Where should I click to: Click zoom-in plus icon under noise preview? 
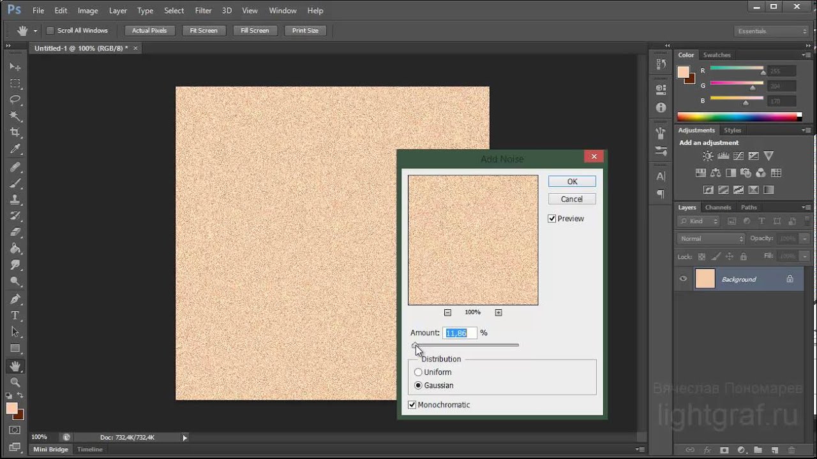(x=498, y=312)
